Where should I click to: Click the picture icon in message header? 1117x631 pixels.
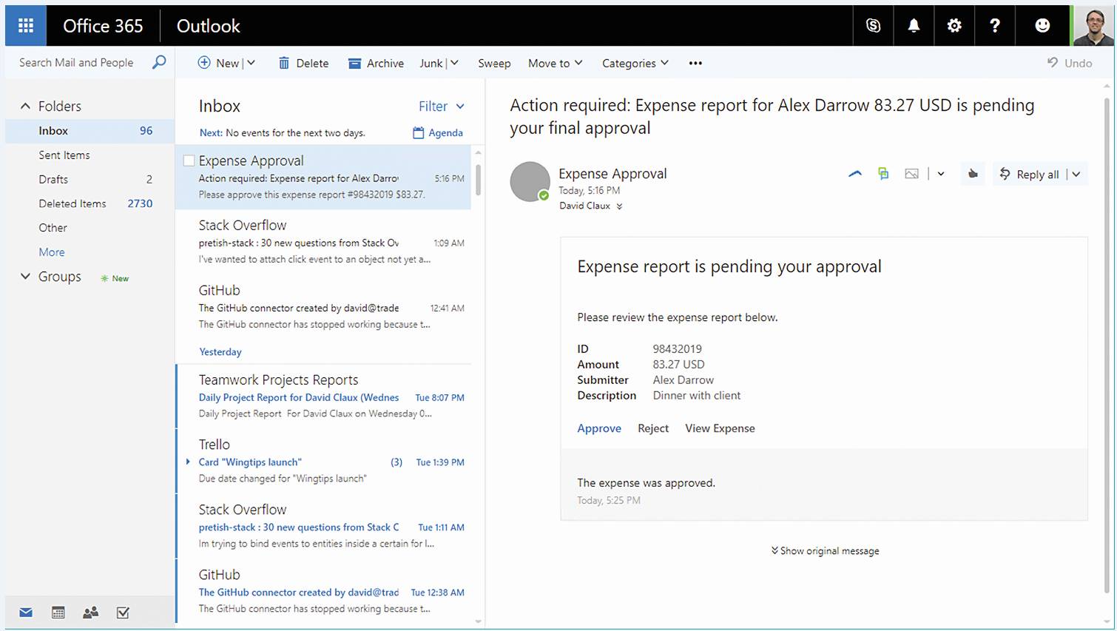tap(911, 174)
